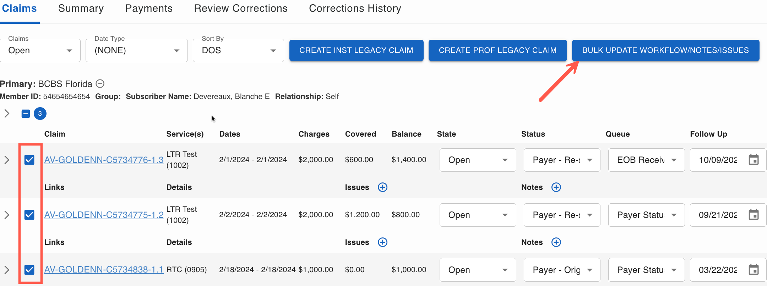Expand the row for claim AV-GOLDENN-C5734838-1.1
This screenshot has width=767, height=286.
pos(7,270)
